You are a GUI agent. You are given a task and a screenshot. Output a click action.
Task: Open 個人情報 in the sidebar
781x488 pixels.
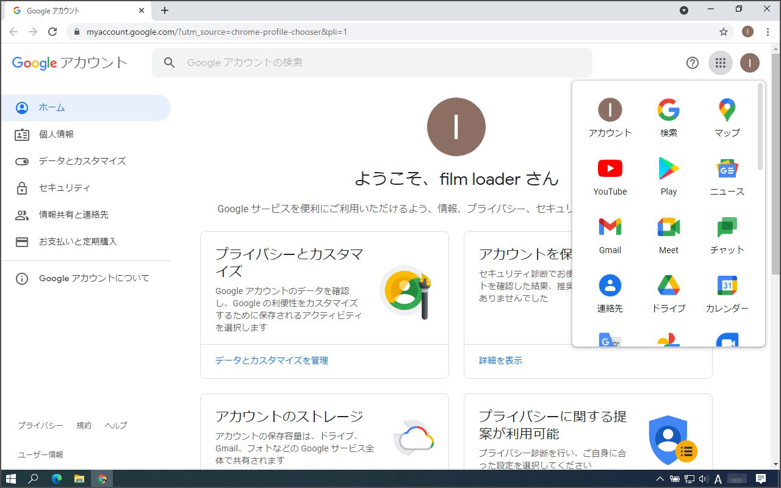(x=85, y=134)
